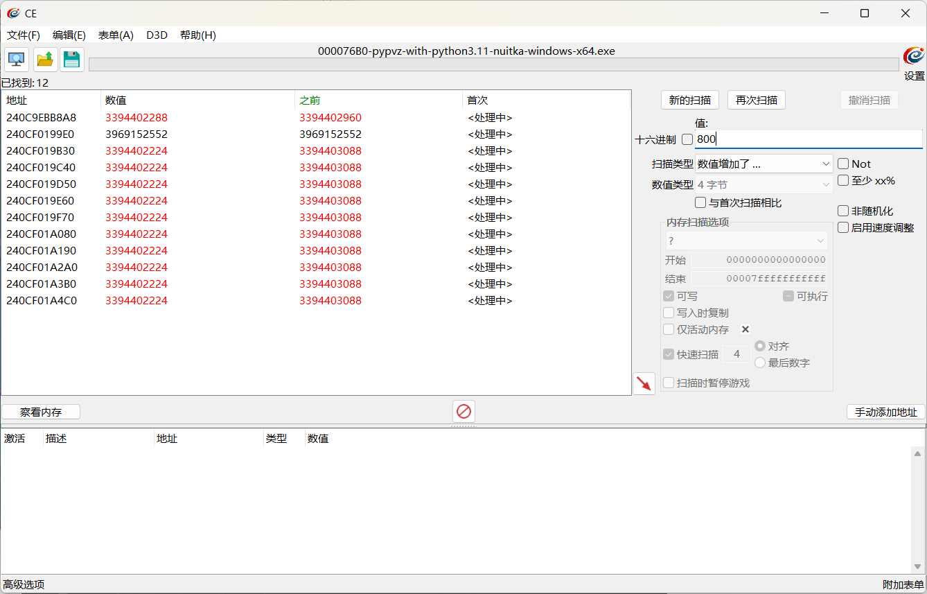Screen dimensions: 927x594
Task: Open the 表单(A) menu
Action: pyautogui.click(x=116, y=35)
